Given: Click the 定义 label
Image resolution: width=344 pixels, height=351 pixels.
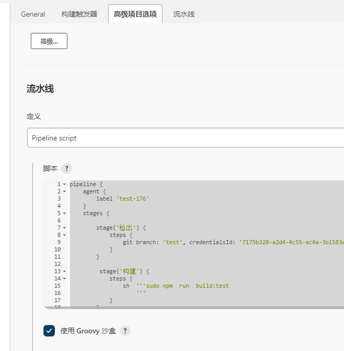Looking at the screenshot, I should [x=34, y=117].
